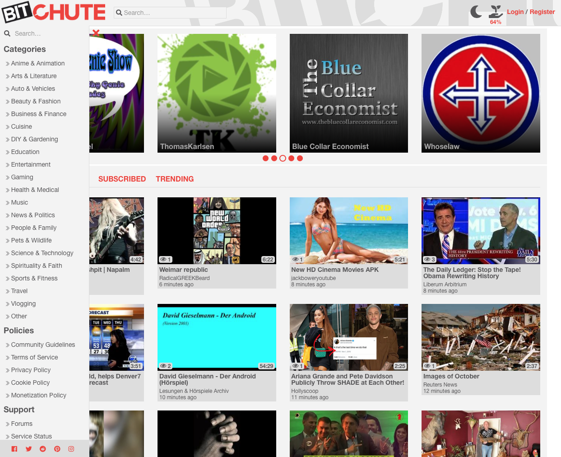This screenshot has height=457, width=561.
Task: Open BitChute's Twitter bird icon
Action: (x=29, y=449)
